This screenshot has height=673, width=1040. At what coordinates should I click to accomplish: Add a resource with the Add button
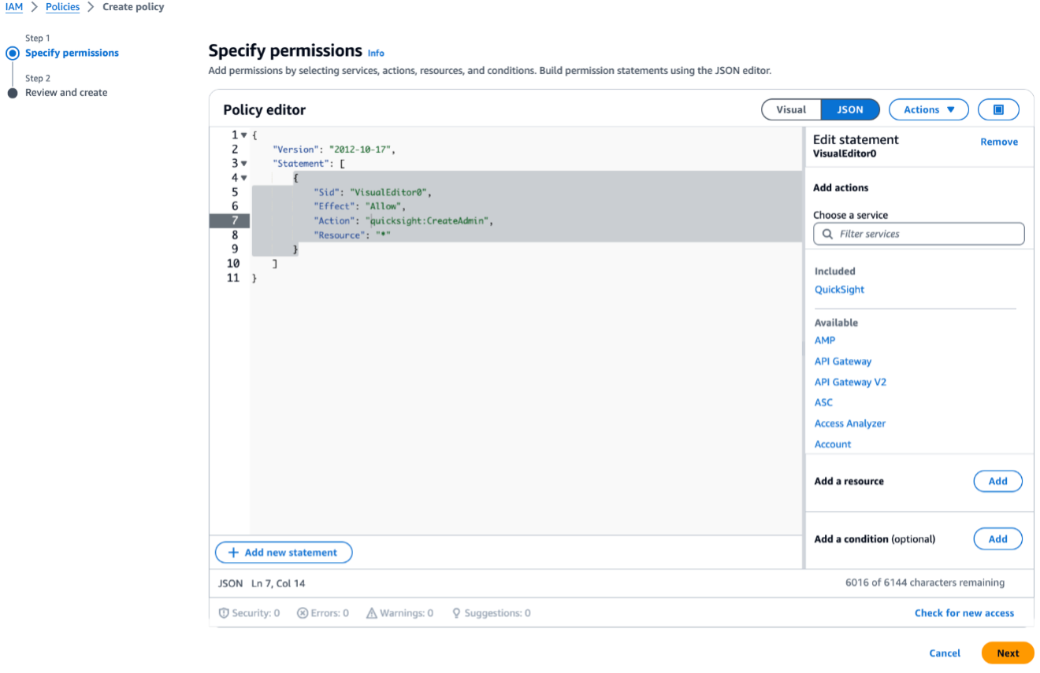pyautogui.click(x=997, y=481)
